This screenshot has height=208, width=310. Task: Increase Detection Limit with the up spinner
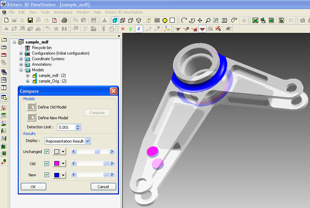[78, 126]
